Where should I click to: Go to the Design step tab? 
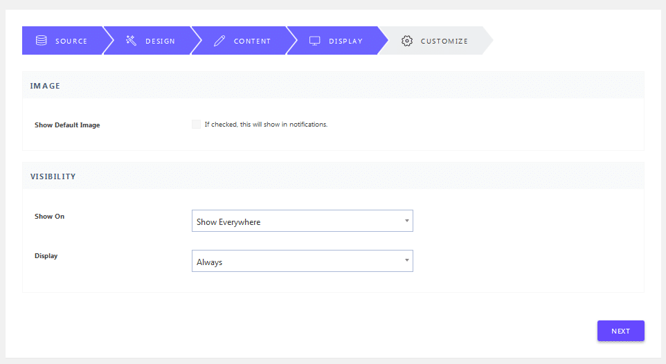coord(151,40)
